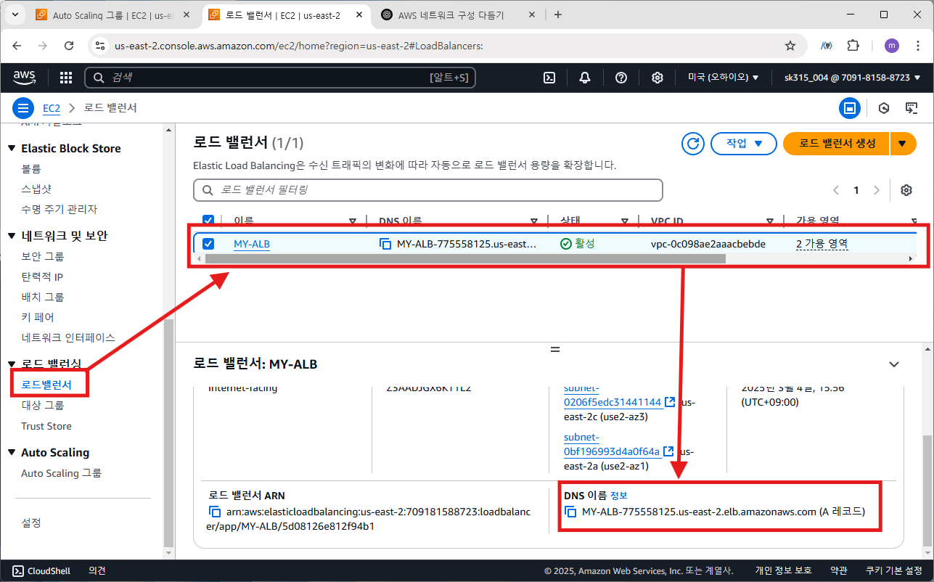Collapse the Auto Scaling sidebar section
The height and width of the screenshot is (582, 934).
click(x=12, y=452)
